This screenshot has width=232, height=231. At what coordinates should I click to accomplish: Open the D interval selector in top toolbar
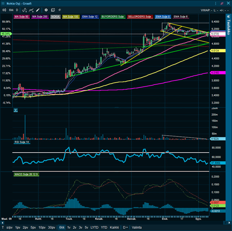tap(17, 10)
